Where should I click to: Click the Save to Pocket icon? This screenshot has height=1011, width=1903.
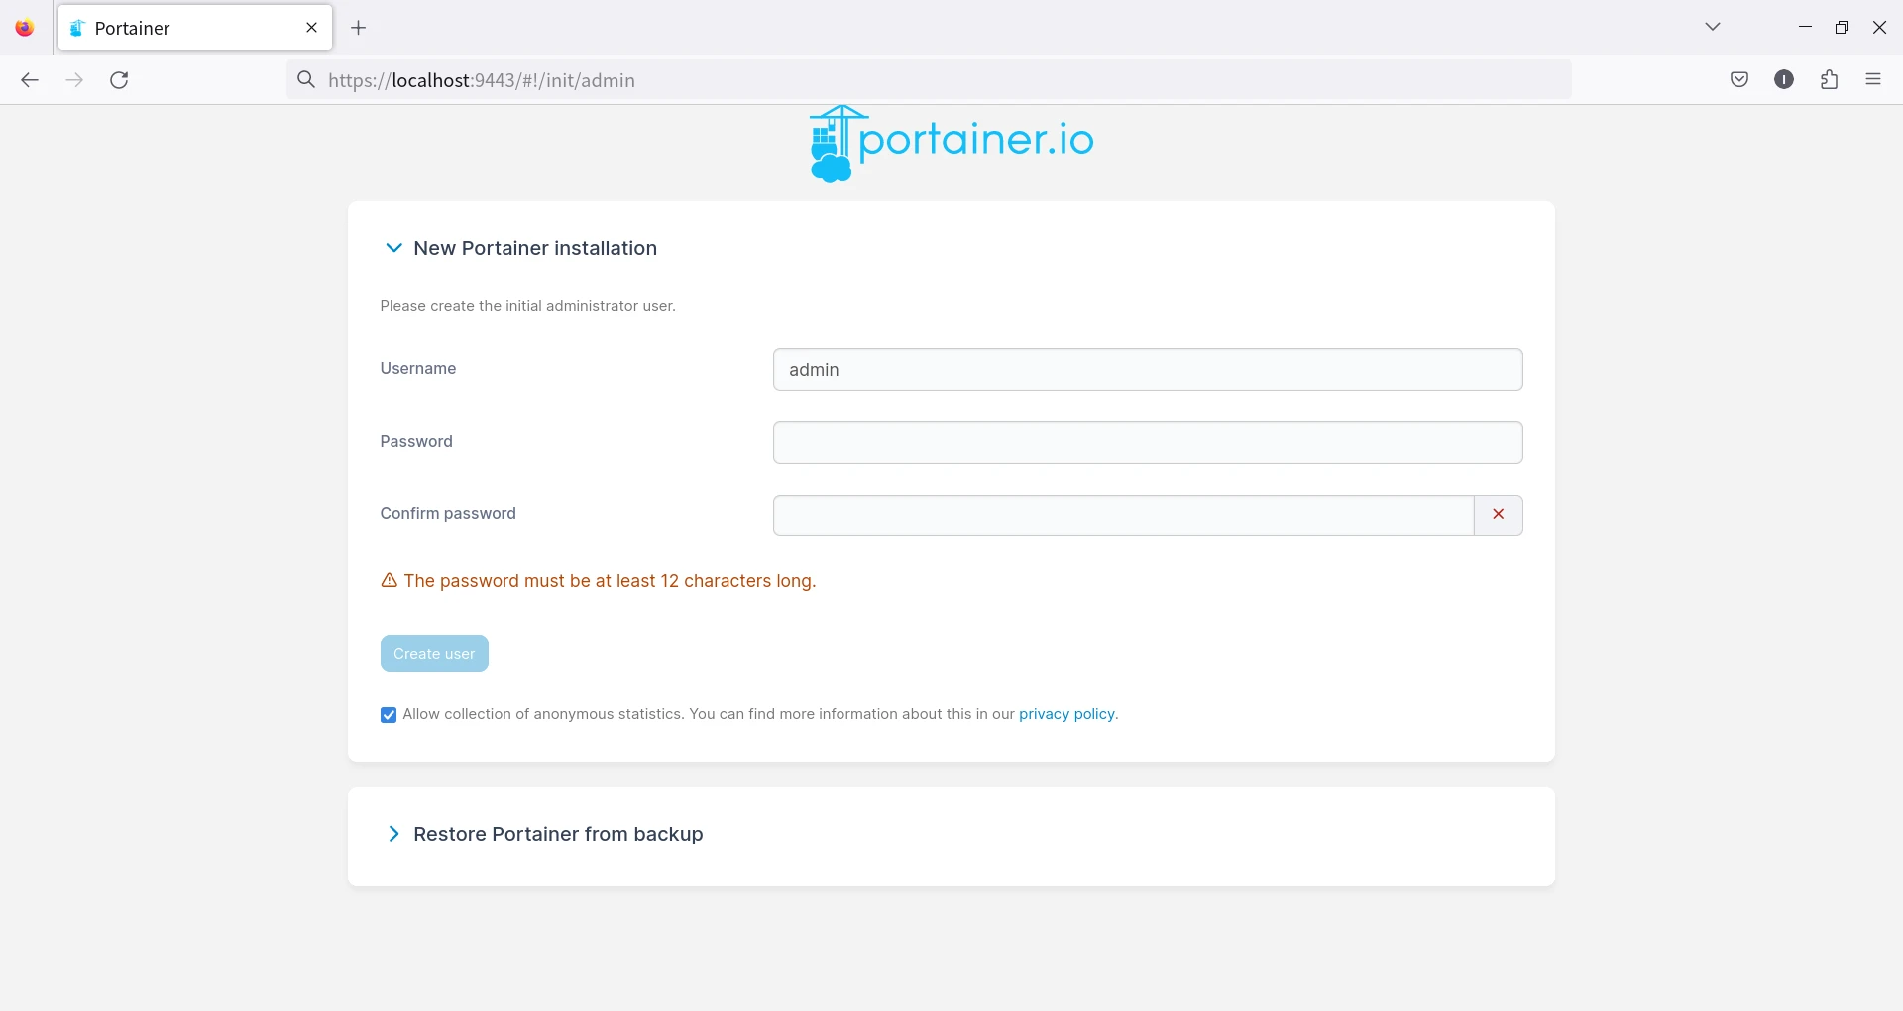click(1738, 80)
